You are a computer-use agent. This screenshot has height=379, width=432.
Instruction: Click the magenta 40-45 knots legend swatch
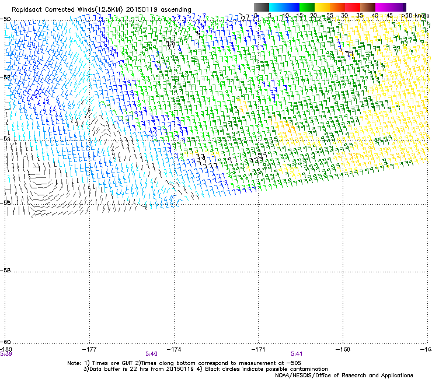click(383, 7)
